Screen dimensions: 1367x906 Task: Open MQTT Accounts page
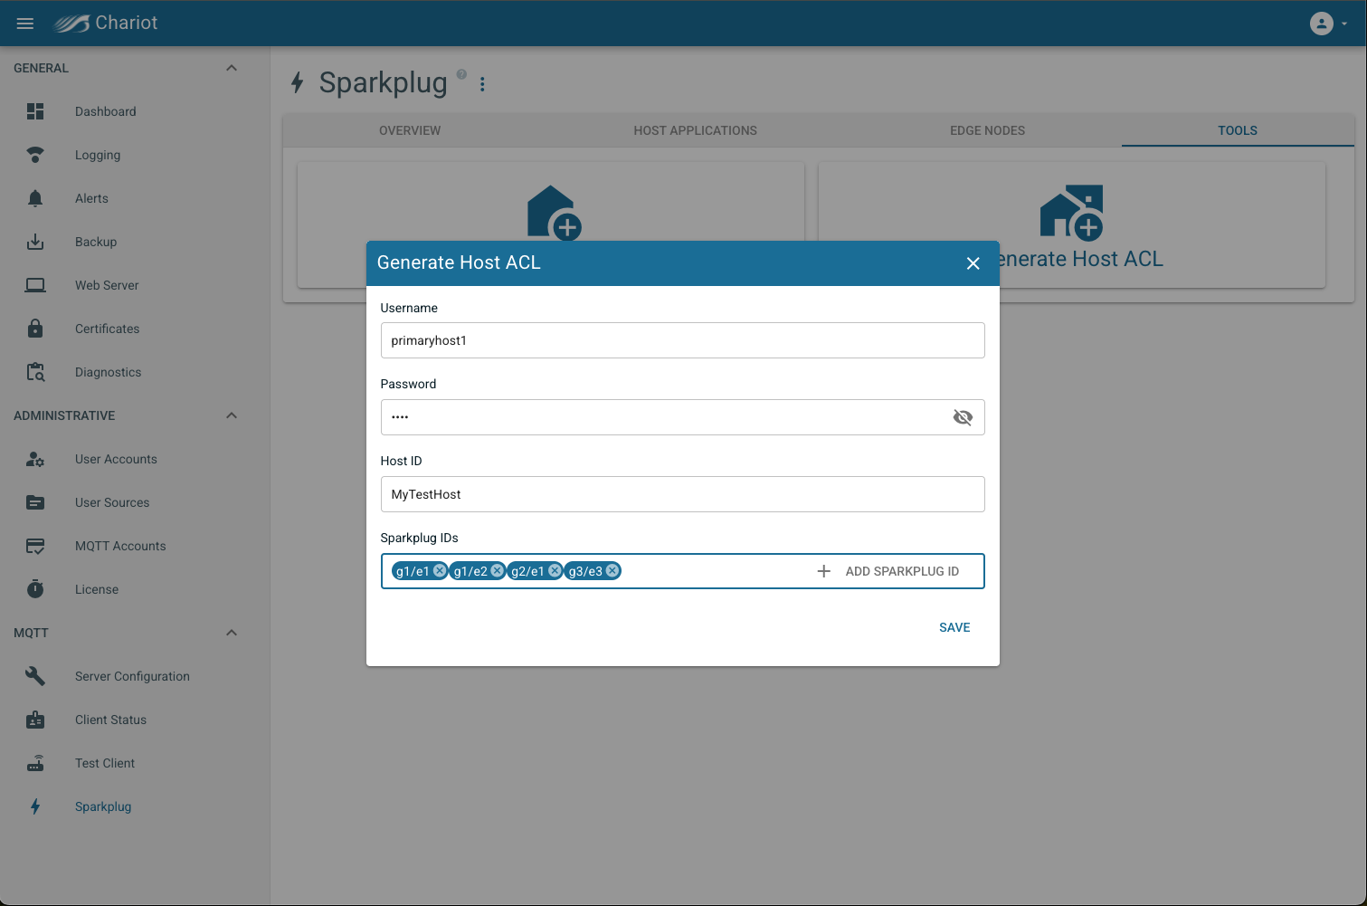coord(120,546)
